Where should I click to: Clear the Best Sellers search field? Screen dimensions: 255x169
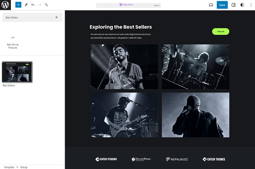(57, 17)
